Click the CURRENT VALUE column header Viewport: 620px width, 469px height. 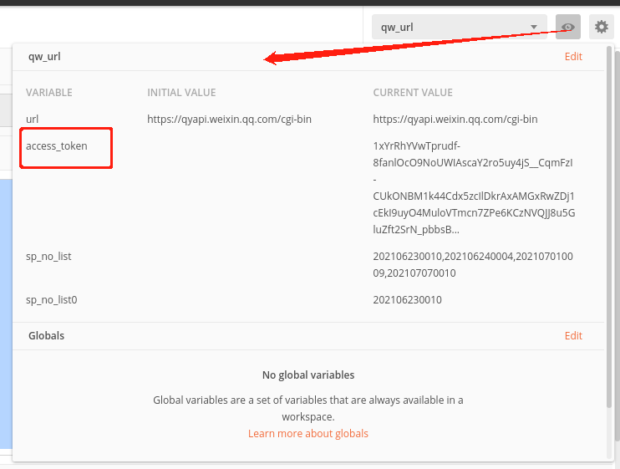point(413,93)
